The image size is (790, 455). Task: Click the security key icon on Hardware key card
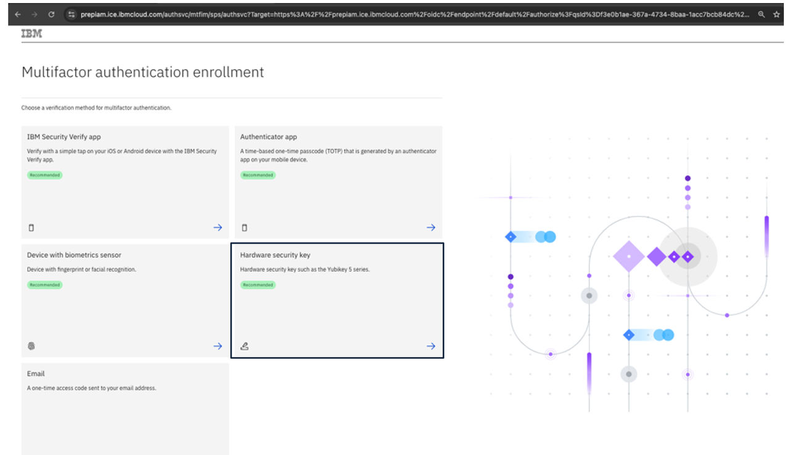[244, 346]
